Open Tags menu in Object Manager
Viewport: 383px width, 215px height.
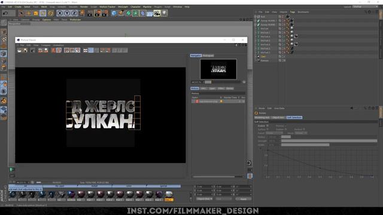point(293,12)
